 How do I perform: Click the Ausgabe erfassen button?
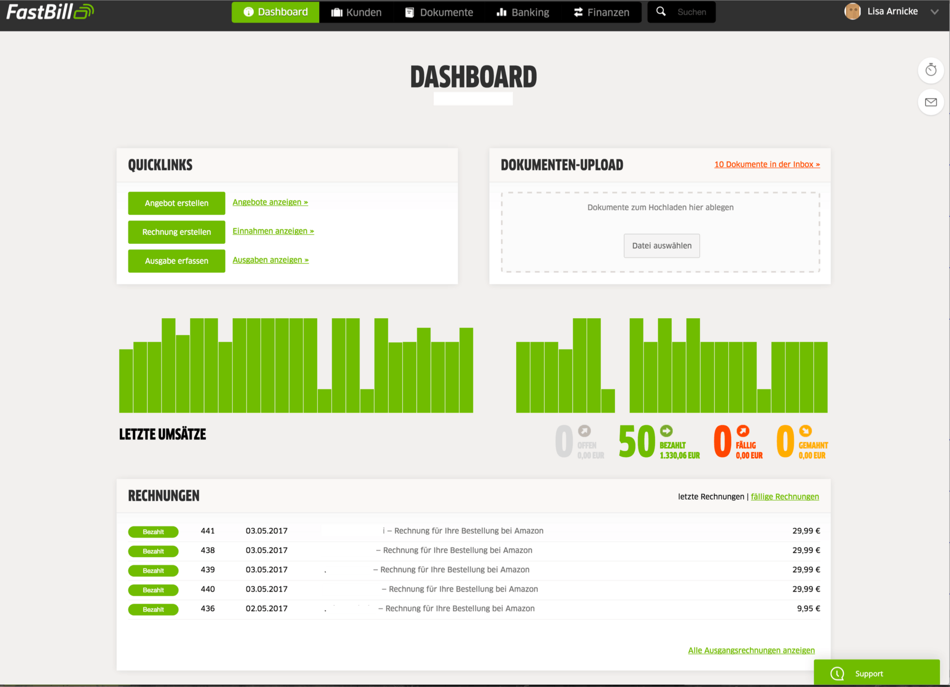177,261
